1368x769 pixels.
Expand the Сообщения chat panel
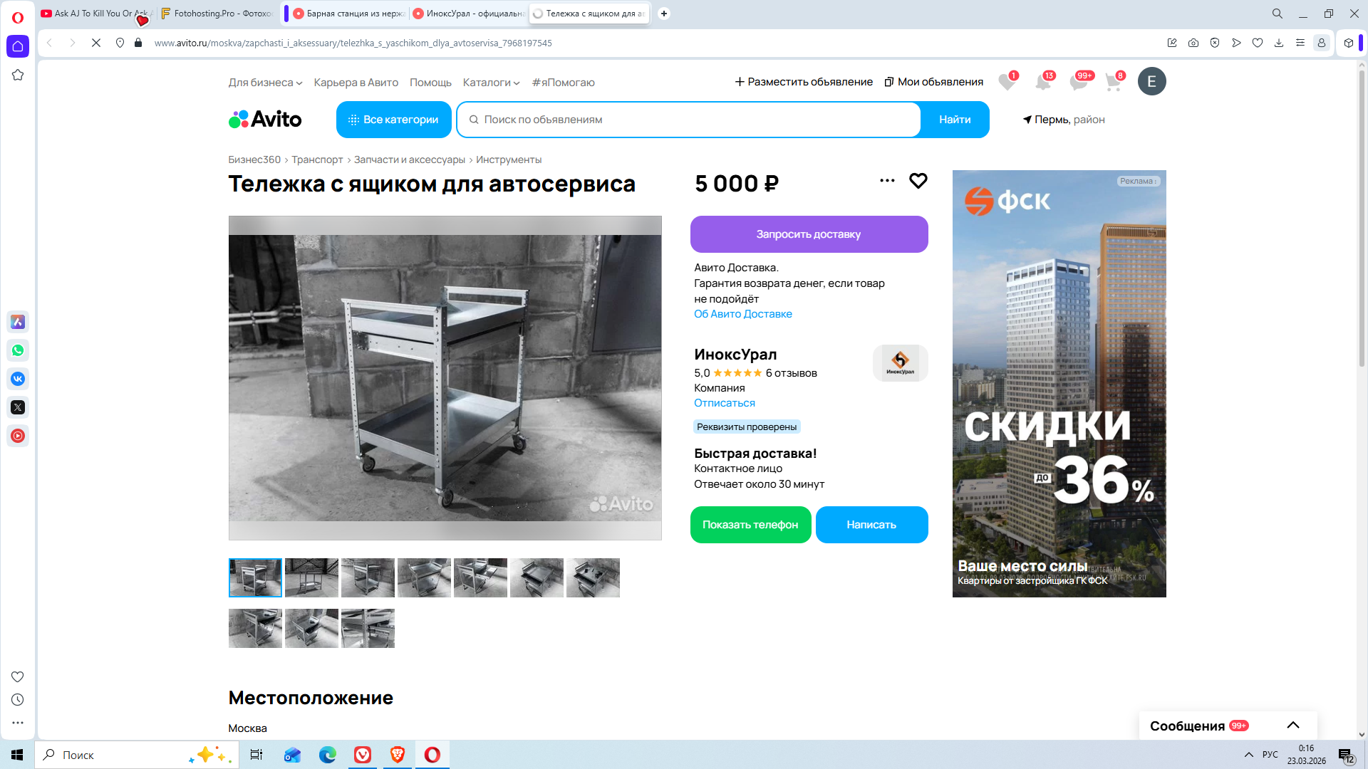pos(1292,726)
